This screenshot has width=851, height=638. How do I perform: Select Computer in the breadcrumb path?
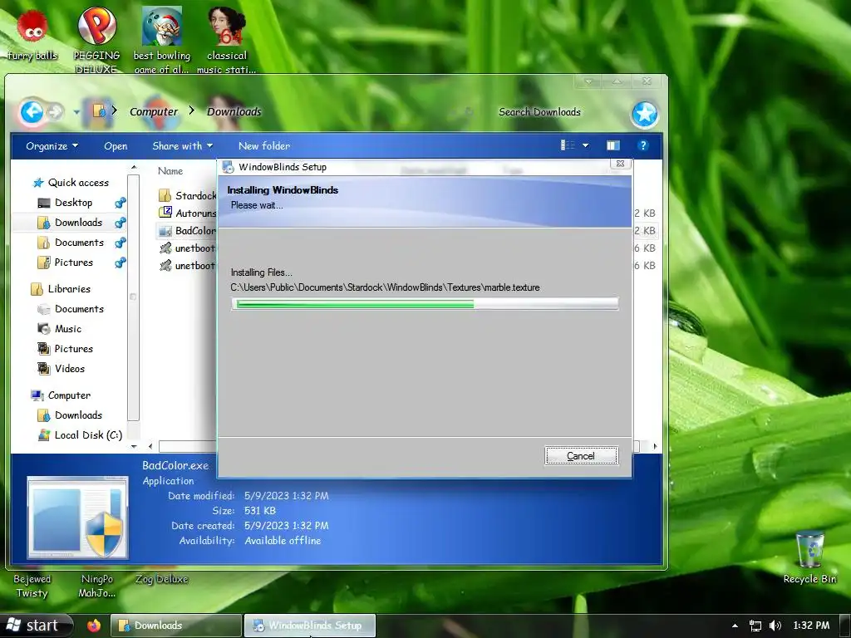tap(154, 111)
